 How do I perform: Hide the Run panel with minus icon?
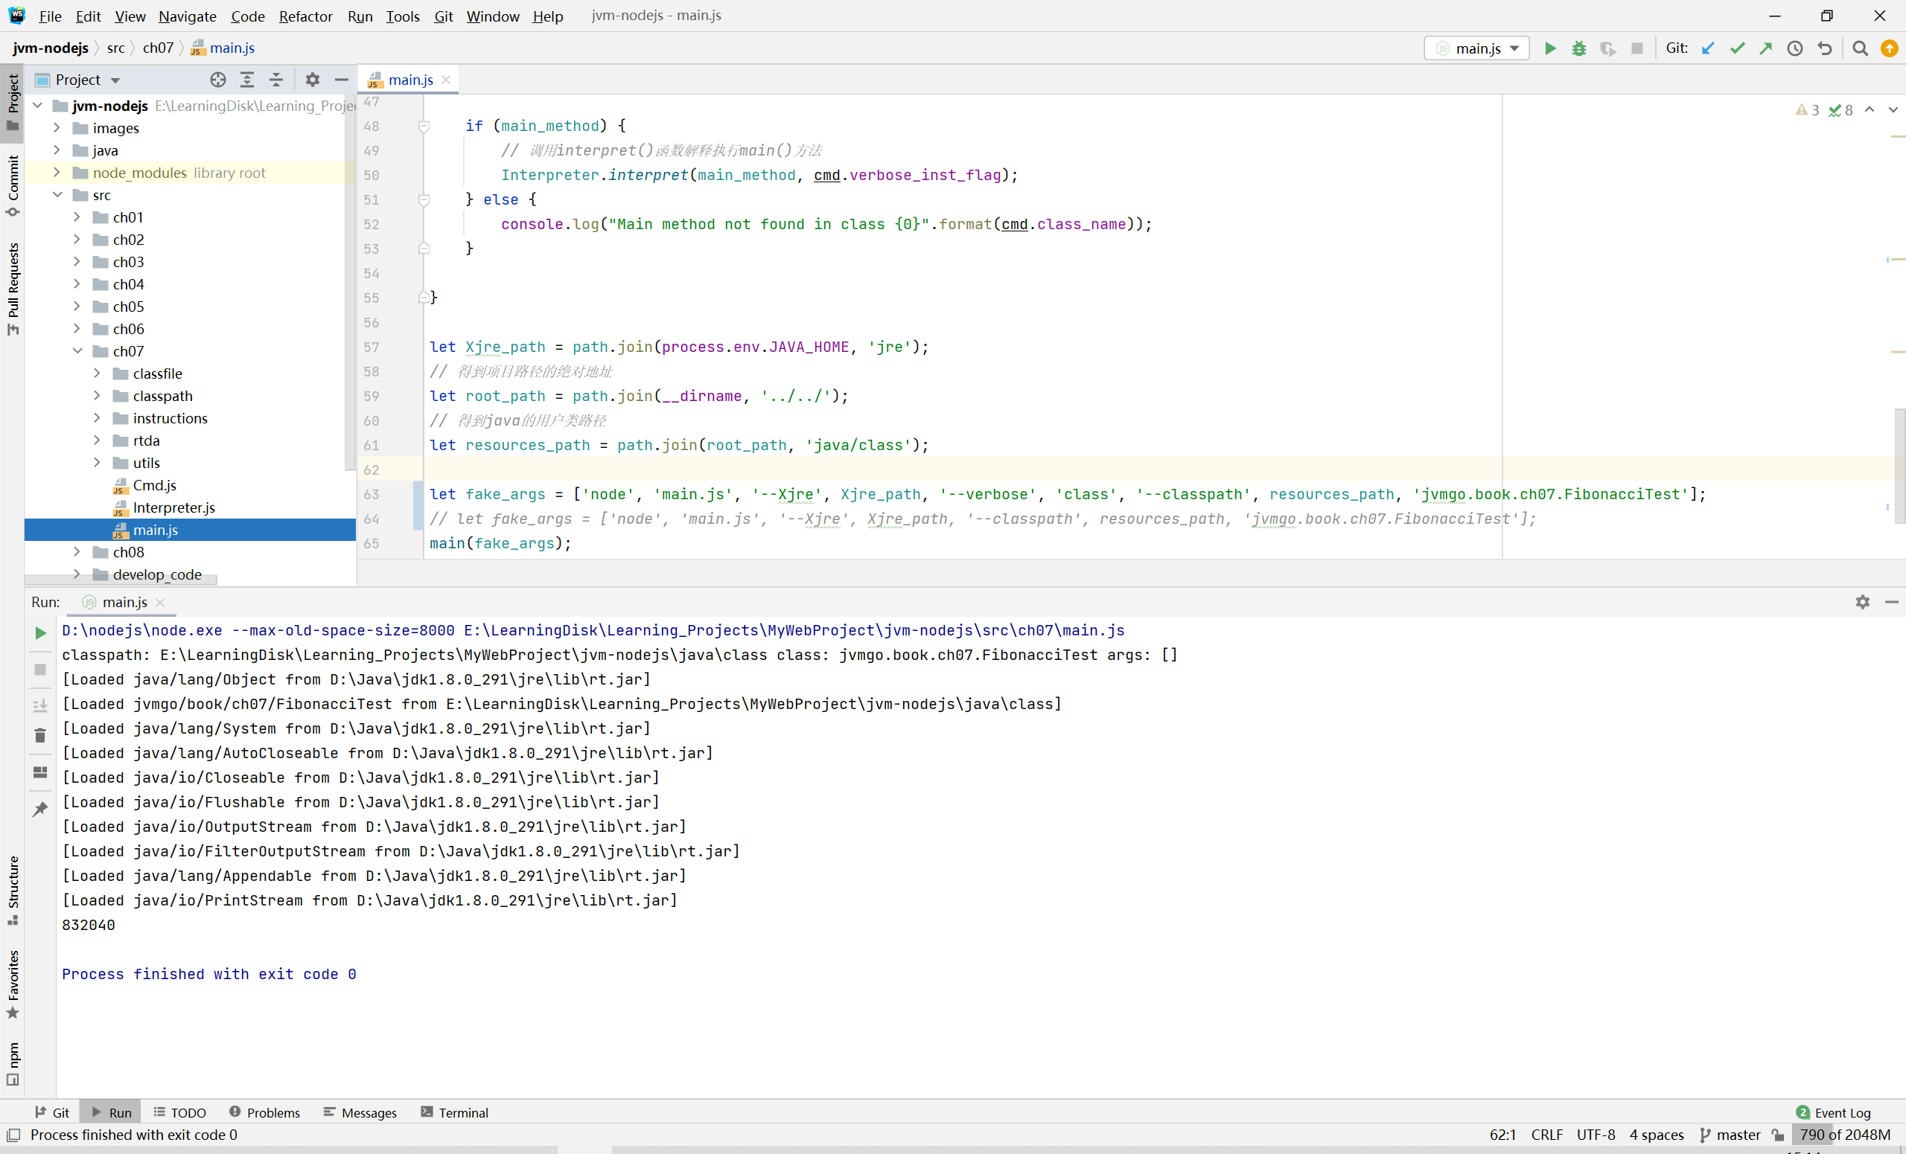[1891, 601]
